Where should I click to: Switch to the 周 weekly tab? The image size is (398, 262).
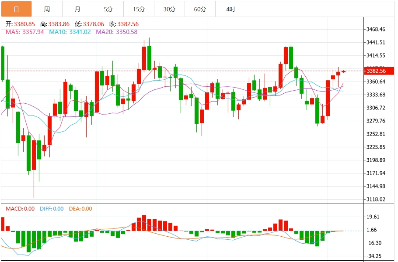[47, 9]
